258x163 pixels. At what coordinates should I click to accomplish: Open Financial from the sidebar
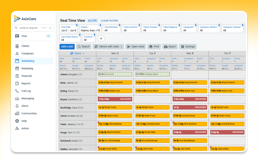(33, 76)
